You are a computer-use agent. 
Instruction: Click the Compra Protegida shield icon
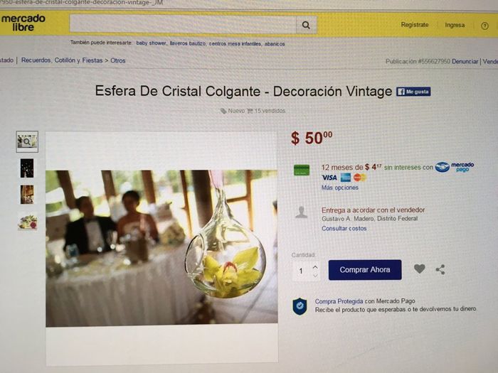300,306
